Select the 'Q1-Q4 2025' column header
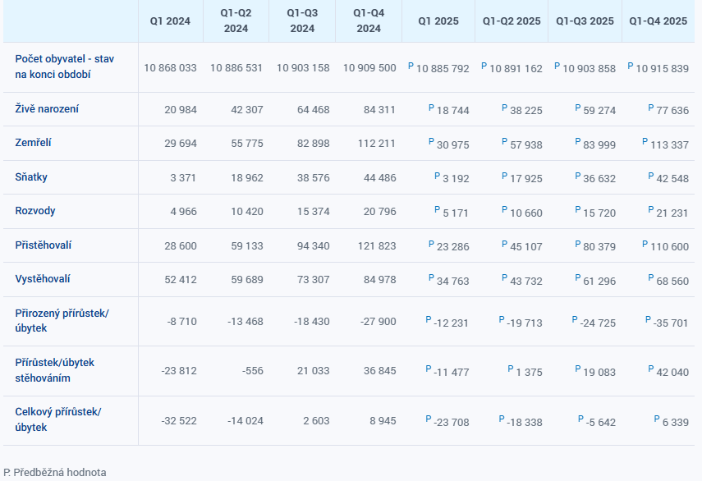This screenshot has height=481, width=702. [x=658, y=21]
